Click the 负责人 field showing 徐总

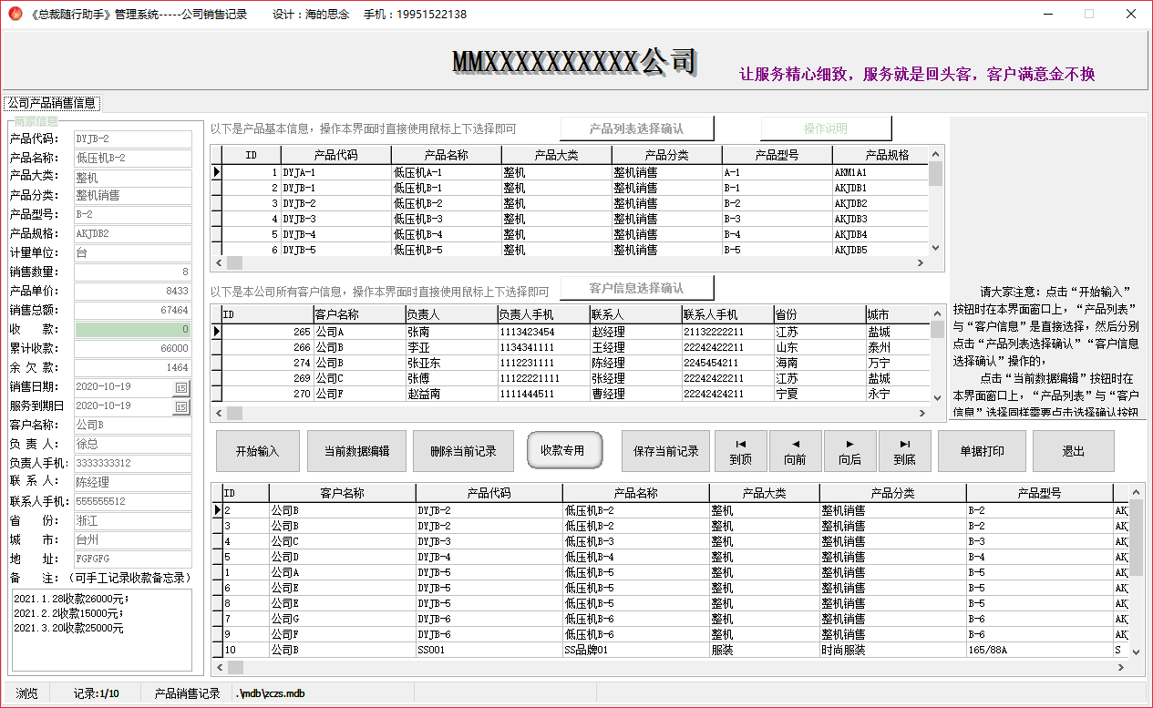(133, 444)
